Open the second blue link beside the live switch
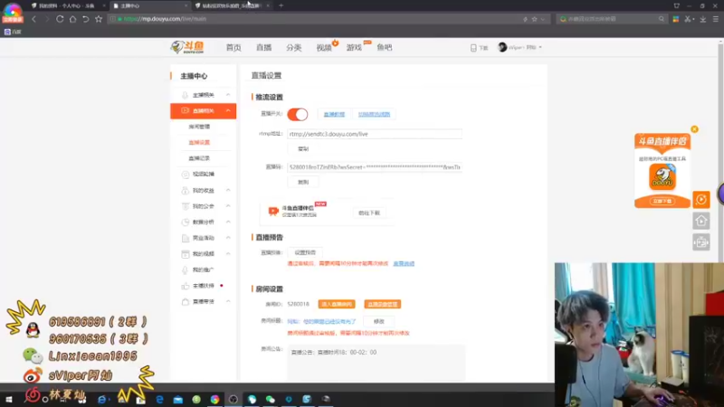 tap(374, 114)
